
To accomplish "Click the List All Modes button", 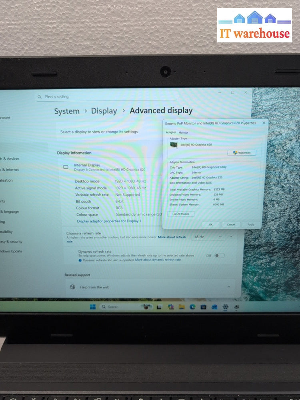I will point(181,214).
